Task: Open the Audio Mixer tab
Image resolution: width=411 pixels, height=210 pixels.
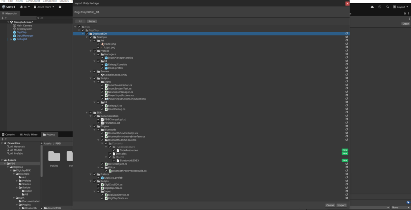Action: [x=29, y=135]
